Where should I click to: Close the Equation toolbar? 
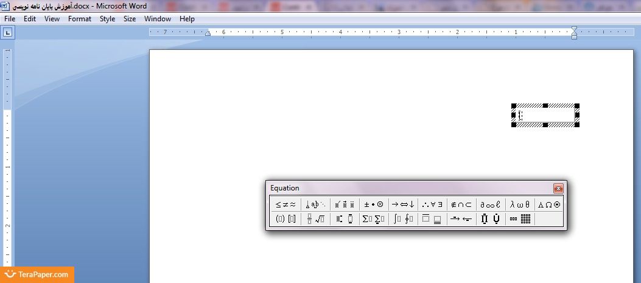pyautogui.click(x=558, y=188)
